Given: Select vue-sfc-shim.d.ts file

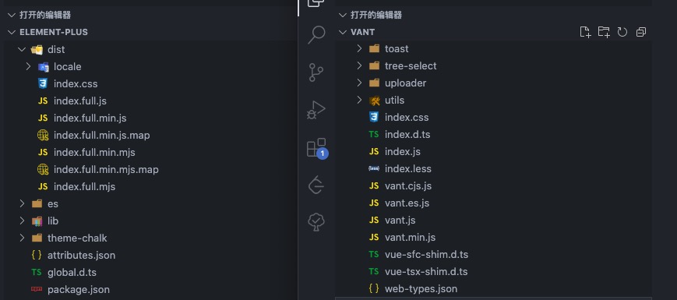Looking at the screenshot, I should click(426, 255).
